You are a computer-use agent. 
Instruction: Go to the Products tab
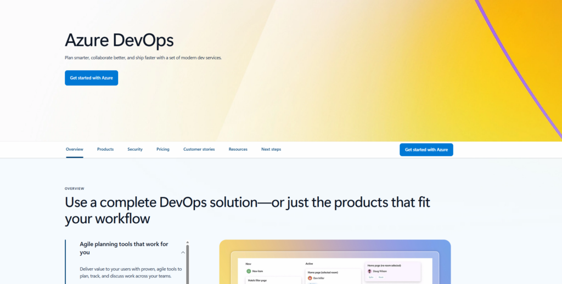105,149
